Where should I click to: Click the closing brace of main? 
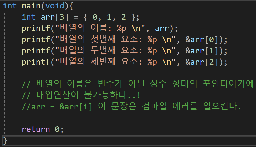(5, 141)
